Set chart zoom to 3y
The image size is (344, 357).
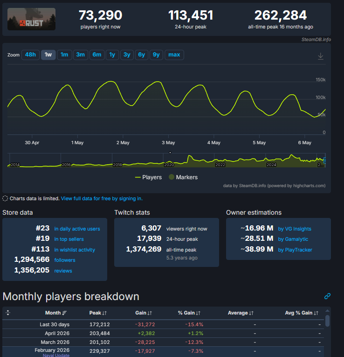point(127,55)
